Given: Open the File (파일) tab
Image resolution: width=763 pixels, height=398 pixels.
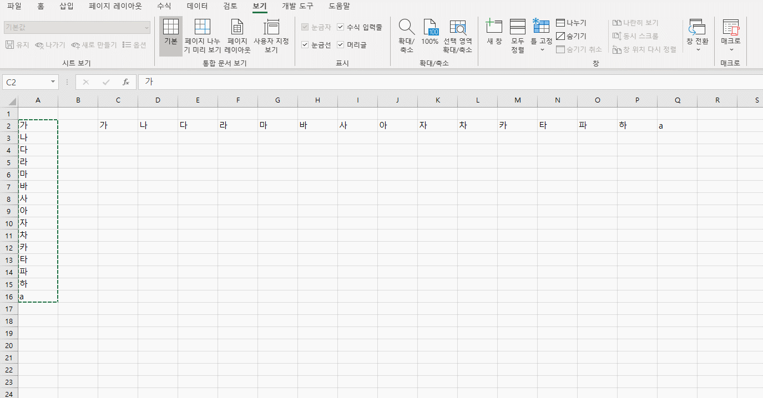Looking at the screenshot, I should [14, 7].
